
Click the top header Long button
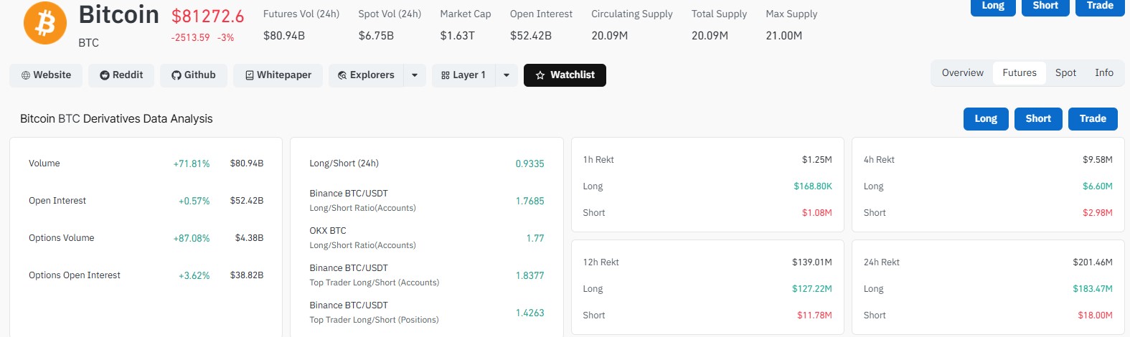coord(993,6)
